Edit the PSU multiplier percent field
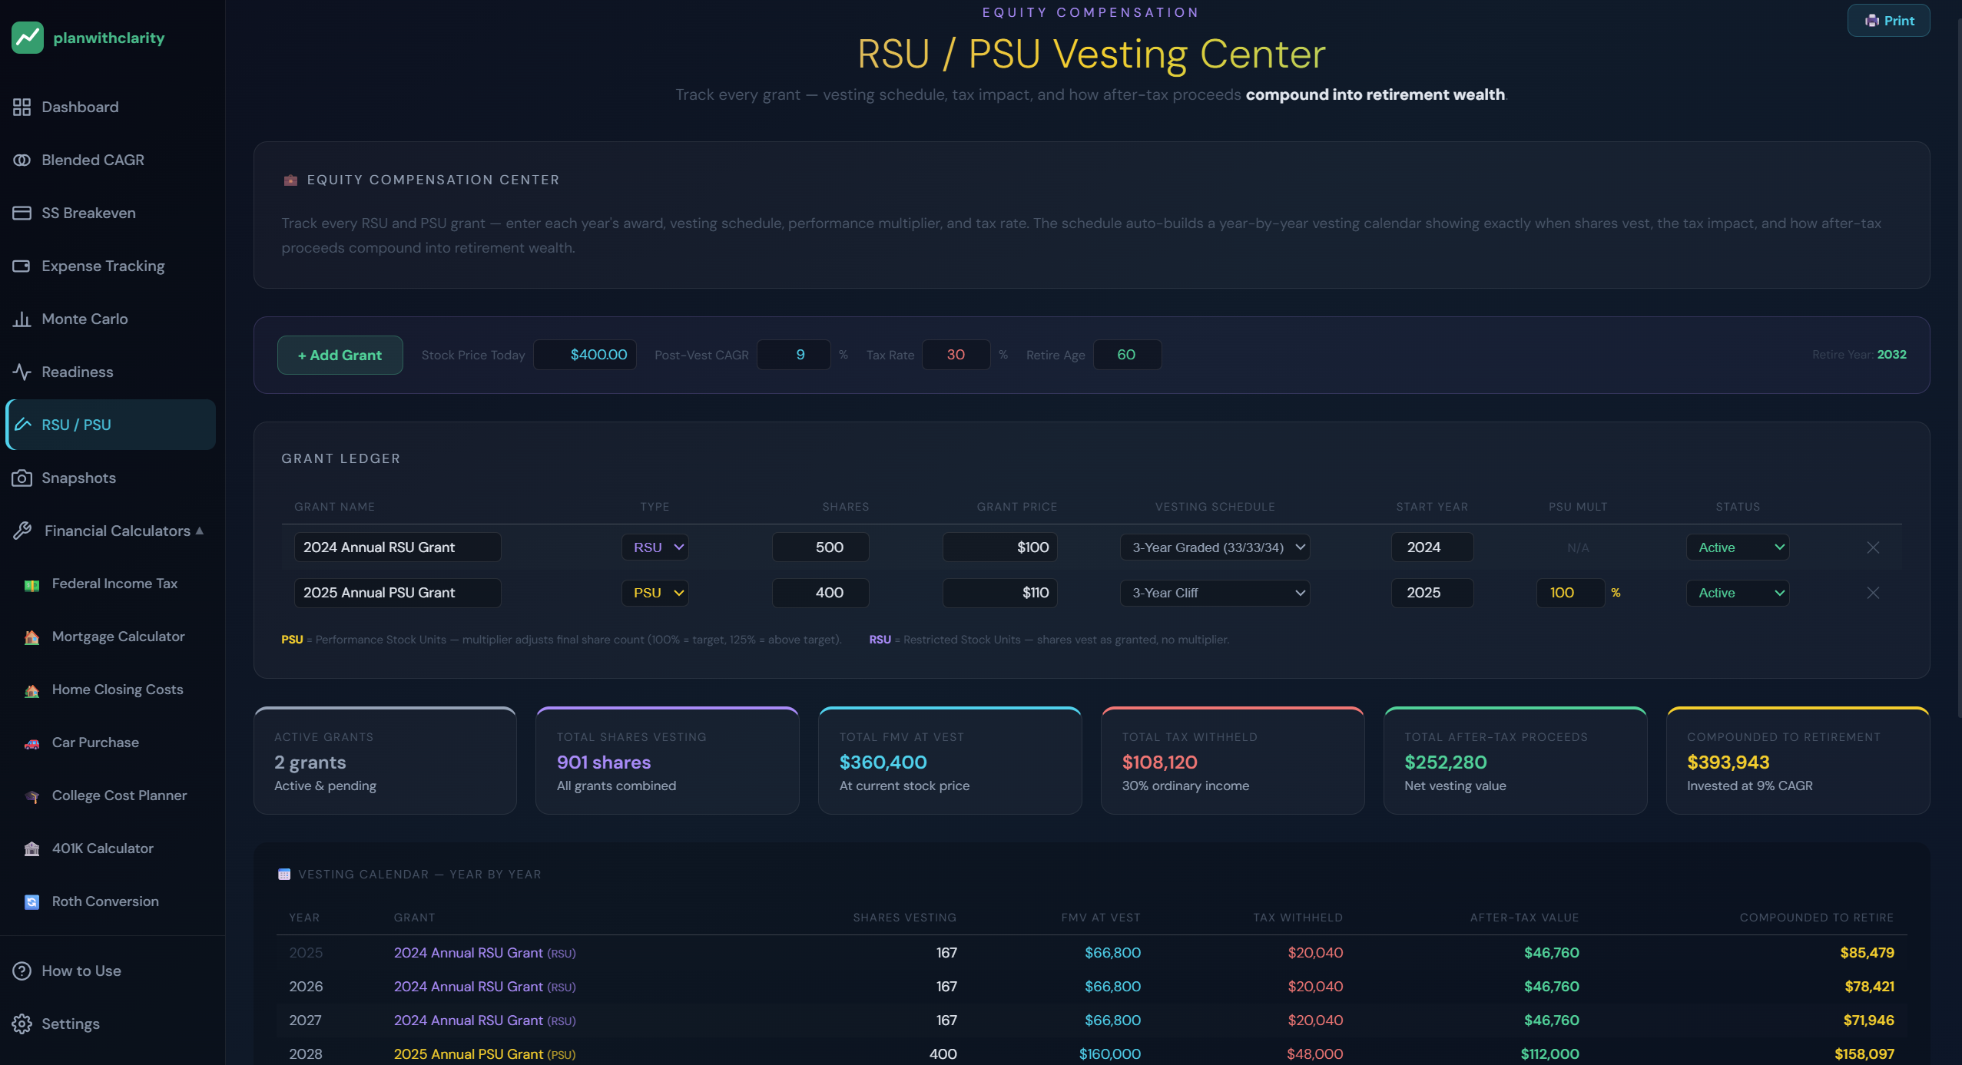This screenshot has width=1962, height=1065. tap(1570, 593)
